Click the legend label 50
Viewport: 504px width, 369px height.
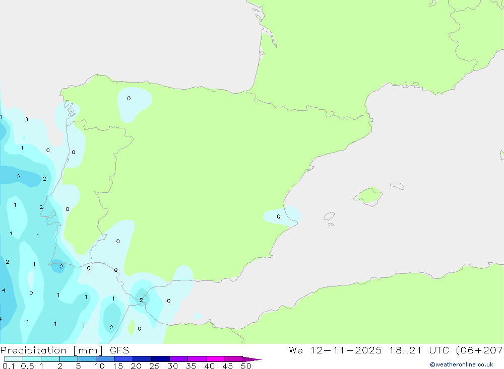246,366
